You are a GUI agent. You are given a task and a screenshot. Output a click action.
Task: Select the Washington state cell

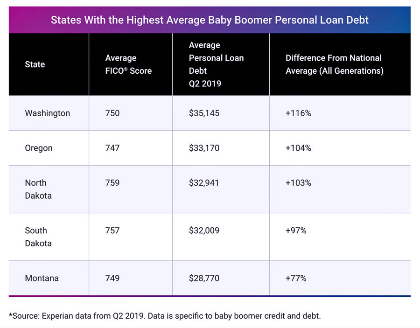[x=47, y=113]
